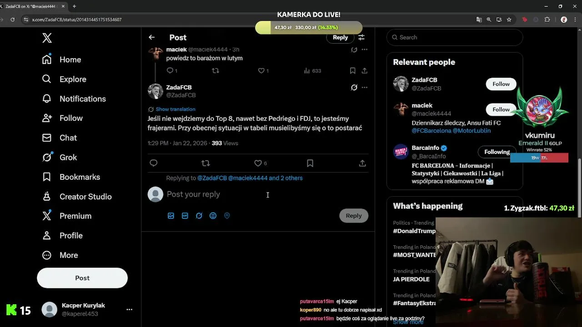
Task: Bookmark maciek's reply
Action: 352,70
